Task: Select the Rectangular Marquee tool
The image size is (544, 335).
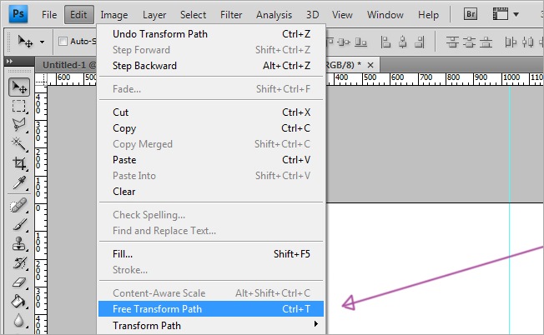Action: point(18,107)
